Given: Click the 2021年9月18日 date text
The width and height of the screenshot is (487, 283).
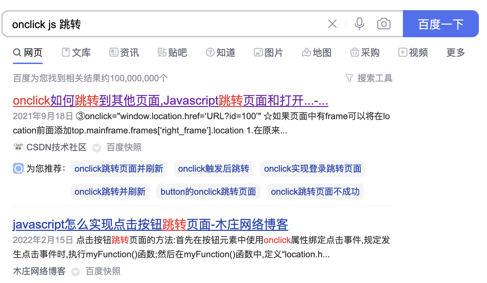Looking at the screenshot, I should coord(43,116).
